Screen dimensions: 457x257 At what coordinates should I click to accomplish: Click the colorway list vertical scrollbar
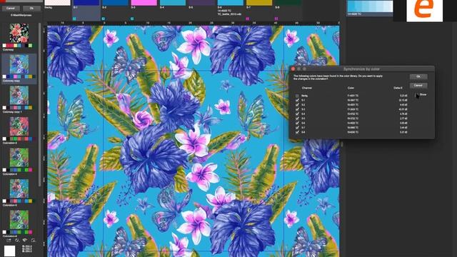pyautogui.click(x=40, y=105)
